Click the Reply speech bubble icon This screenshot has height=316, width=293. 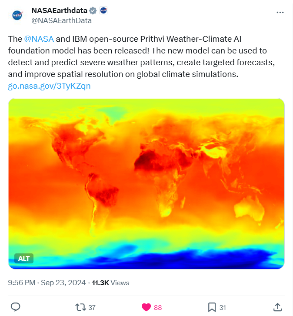coord(16,307)
